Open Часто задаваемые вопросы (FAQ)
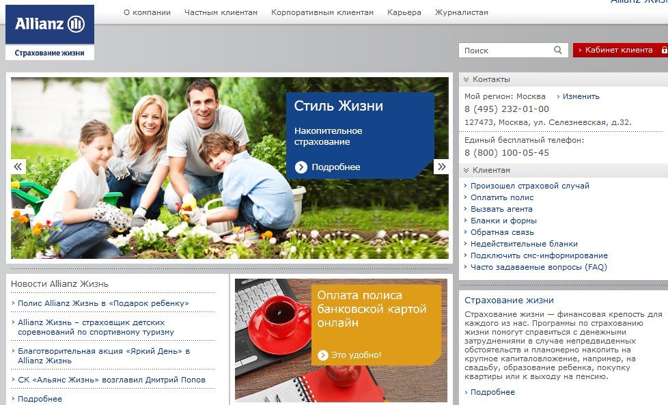Image resolution: width=668 pixels, height=405 pixels. pos(538,267)
